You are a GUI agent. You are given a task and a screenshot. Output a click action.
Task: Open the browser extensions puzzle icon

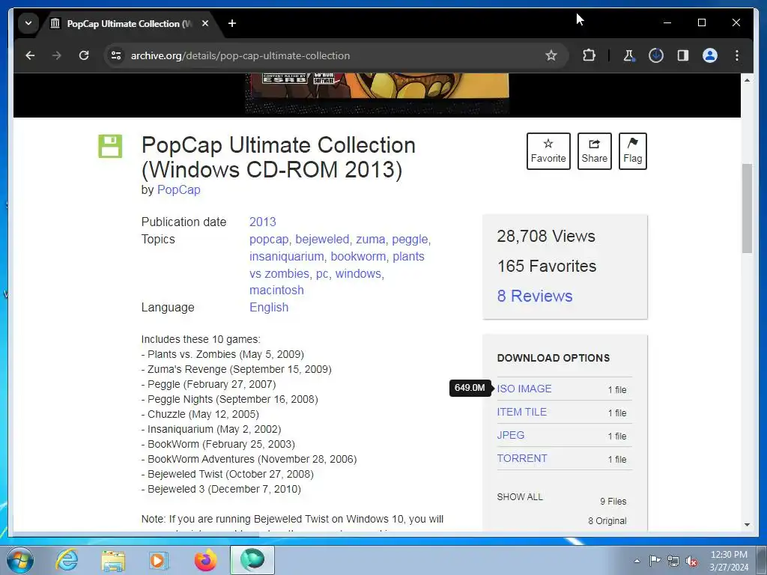pos(589,55)
